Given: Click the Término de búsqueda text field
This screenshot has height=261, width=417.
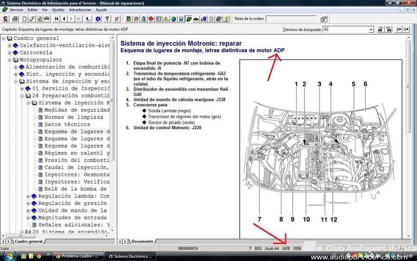Looking at the screenshot, I should (x=346, y=30).
